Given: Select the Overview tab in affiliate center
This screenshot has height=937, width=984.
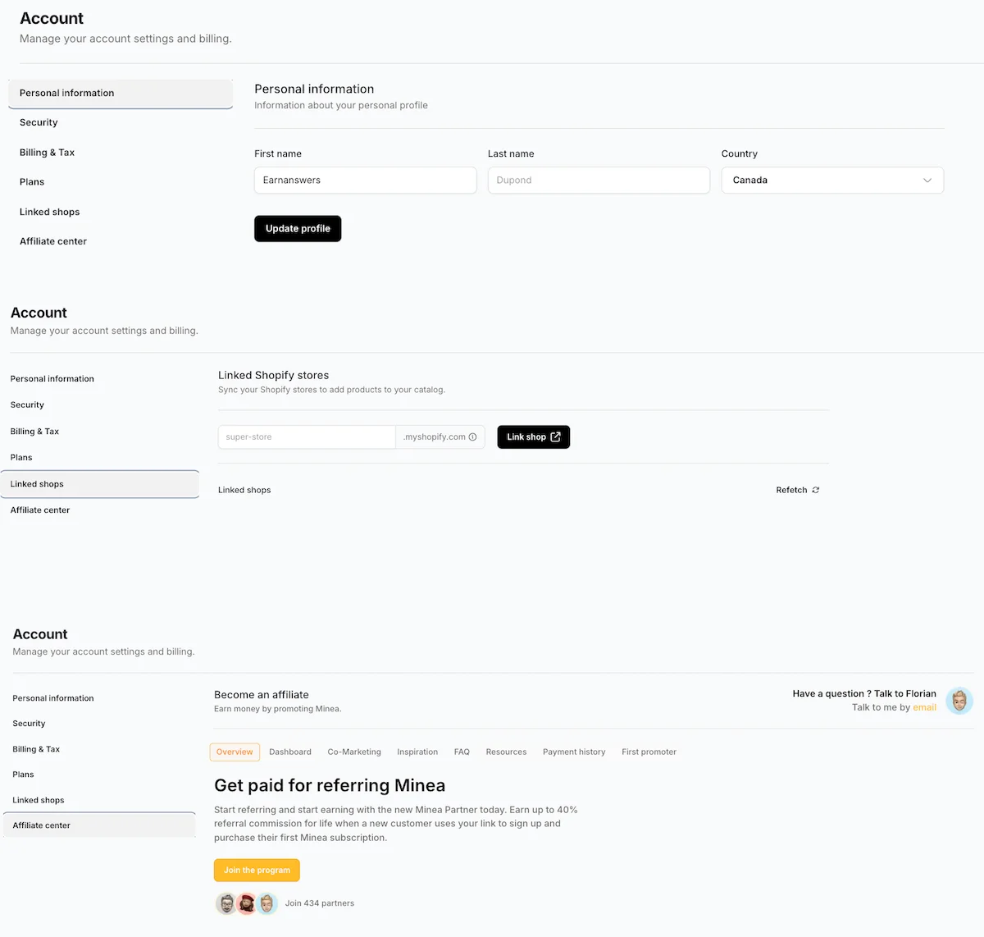Looking at the screenshot, I should [x=235, y=752].
